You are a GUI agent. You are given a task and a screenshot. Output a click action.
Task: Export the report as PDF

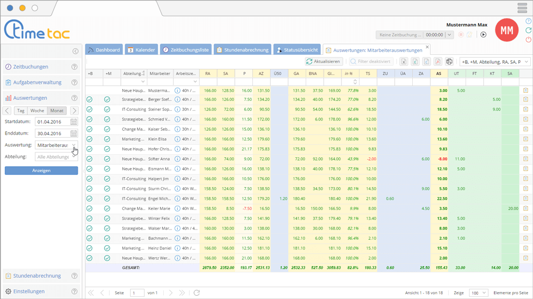[x=438, y=62]
